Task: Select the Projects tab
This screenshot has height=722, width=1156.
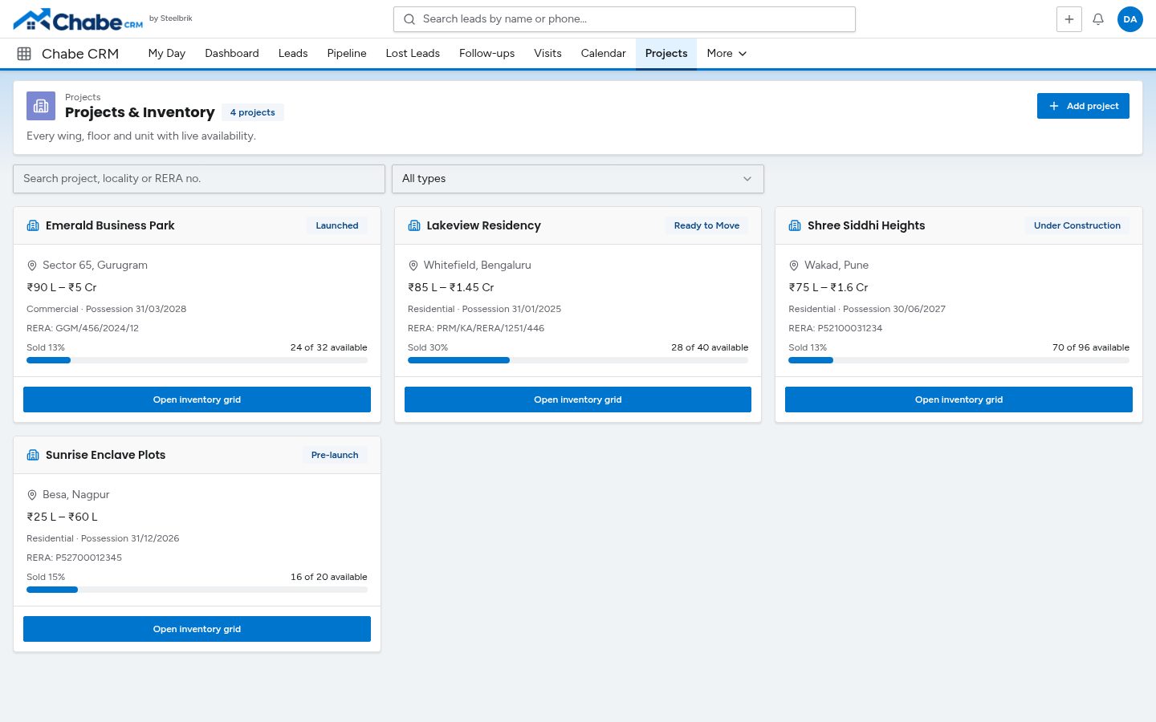Action: (x=666, y=54)
